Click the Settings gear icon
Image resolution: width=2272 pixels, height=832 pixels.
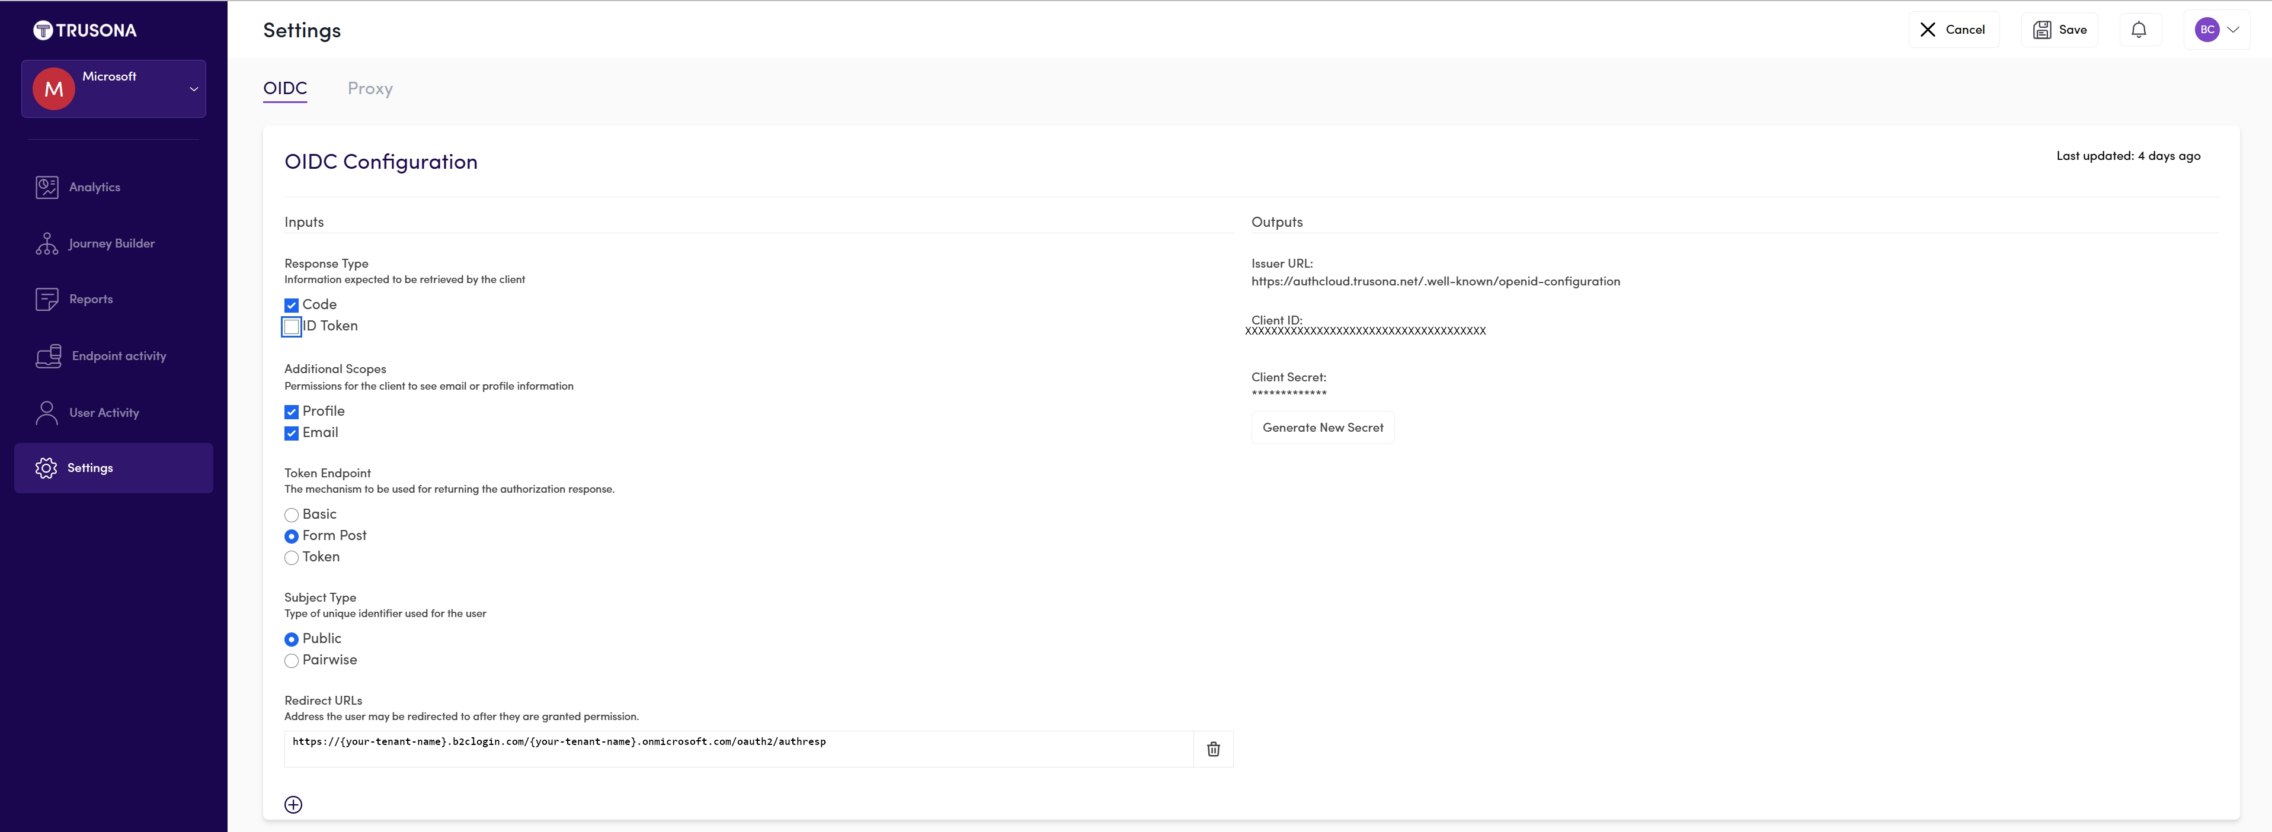tap(46, 468)
